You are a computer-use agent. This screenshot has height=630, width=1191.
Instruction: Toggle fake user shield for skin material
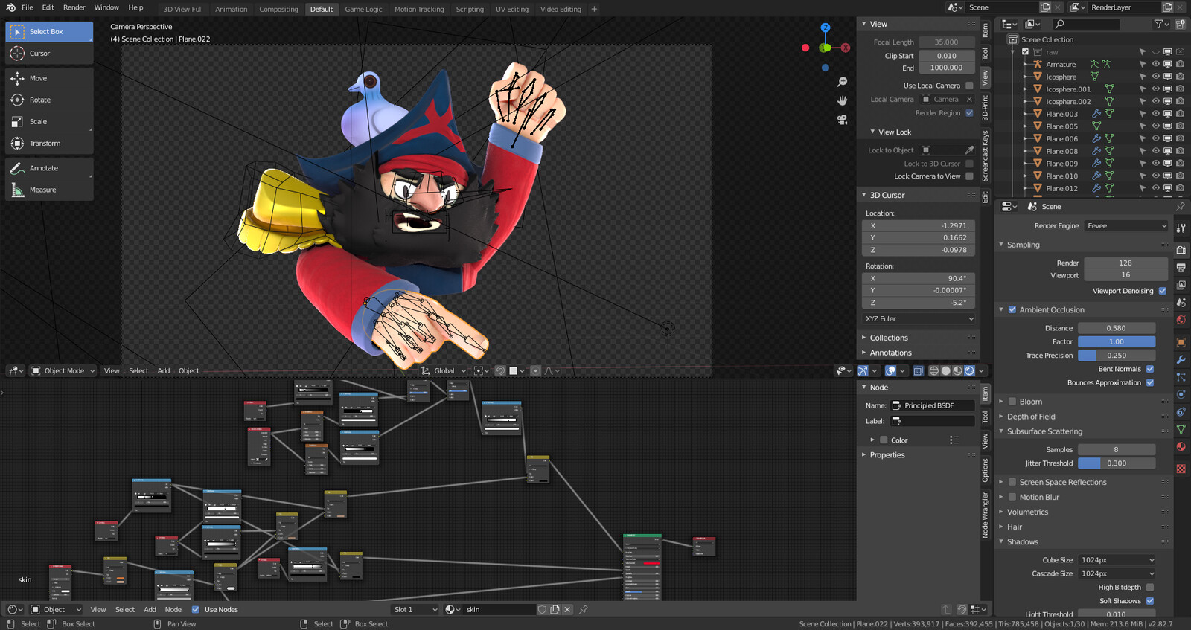(x=543, y=610)
